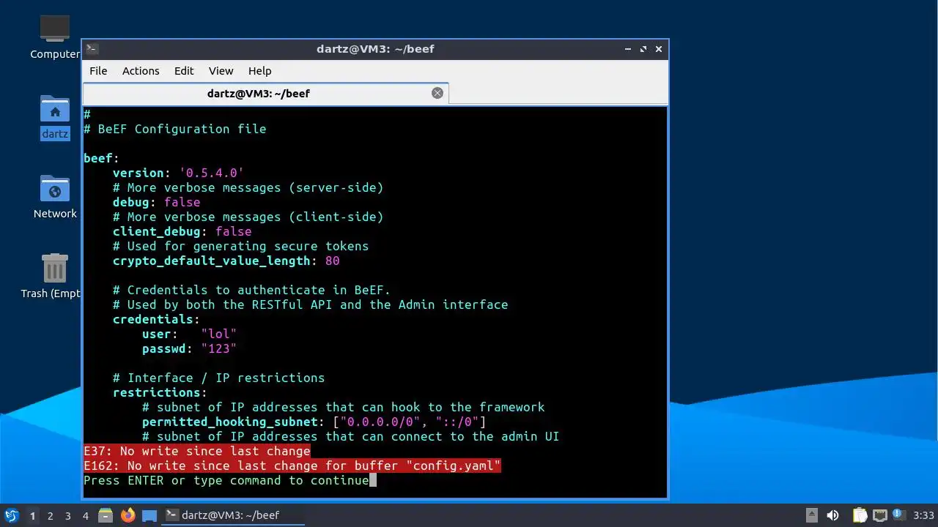Click the 'Press ENTER or type command' prompt
Viewport: 938px width, 527px height.
(226, 480)
